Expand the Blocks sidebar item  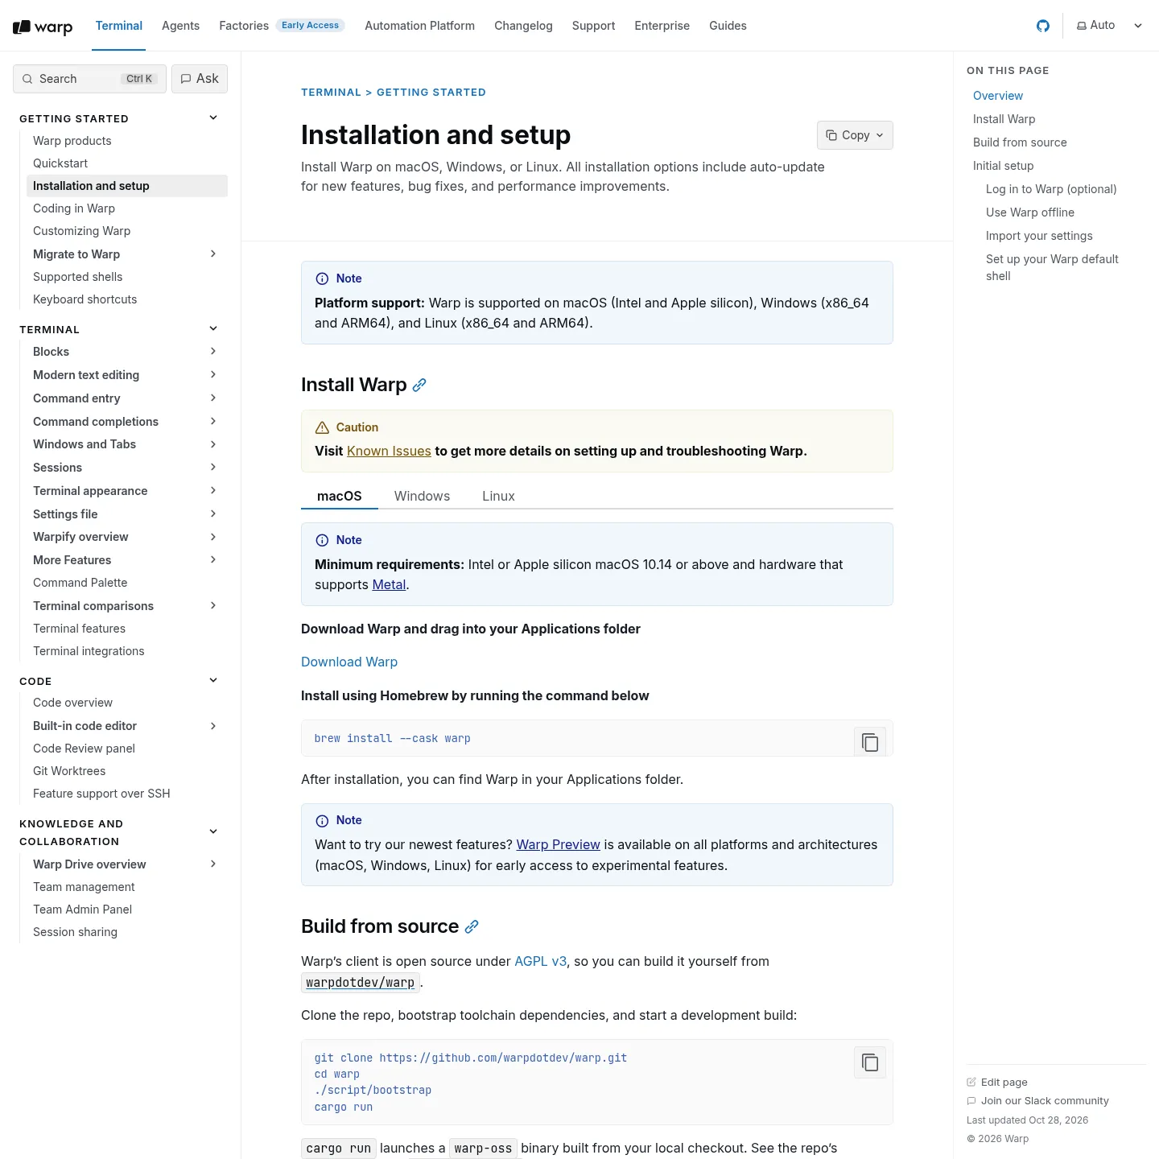coord(213,352)
